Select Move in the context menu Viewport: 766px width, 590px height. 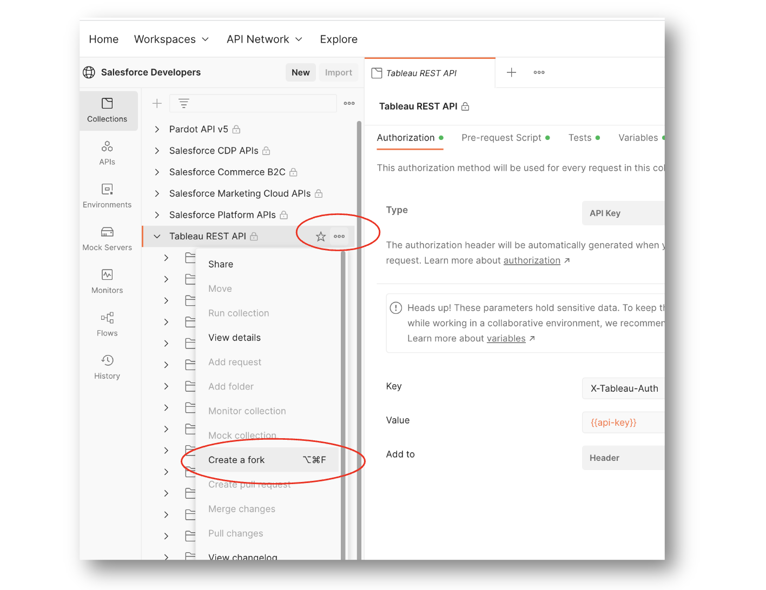pyautogui.click(x=220, y=289)
